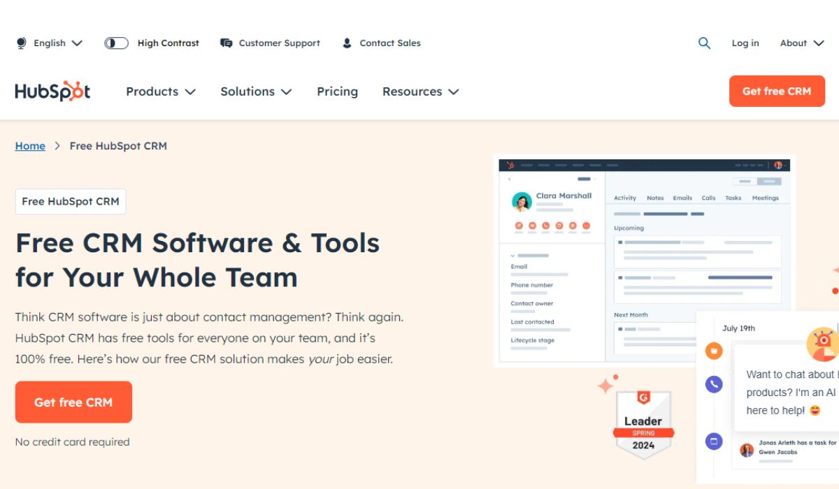Select the Meetings tab in preview
Screen dimensions: 839x489
coord(765,198)
